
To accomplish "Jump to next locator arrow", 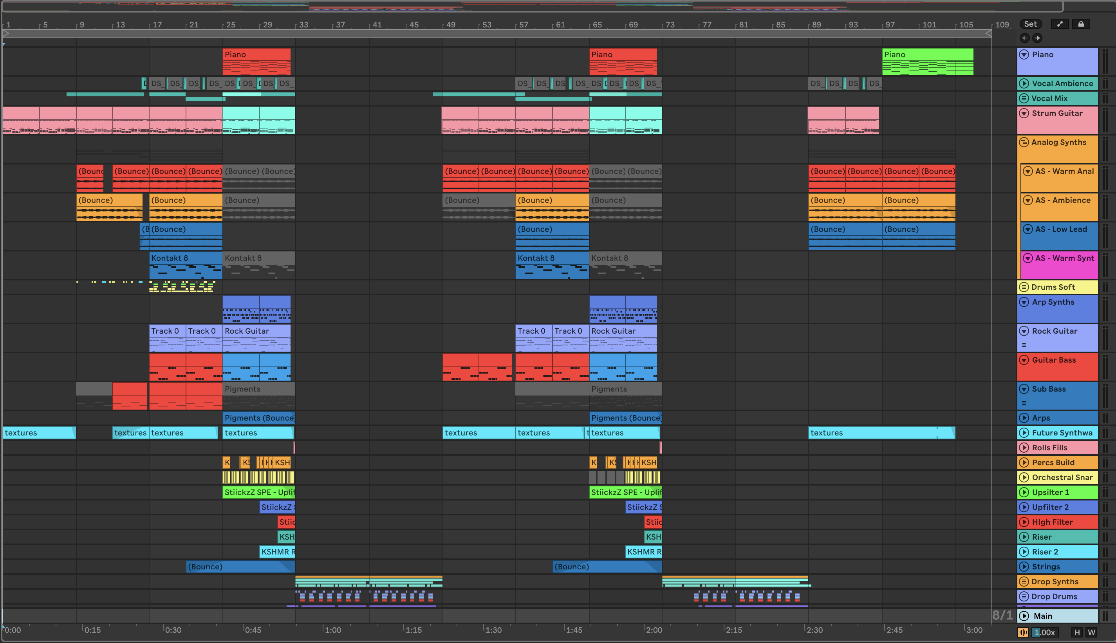I will click(1037, 38).
